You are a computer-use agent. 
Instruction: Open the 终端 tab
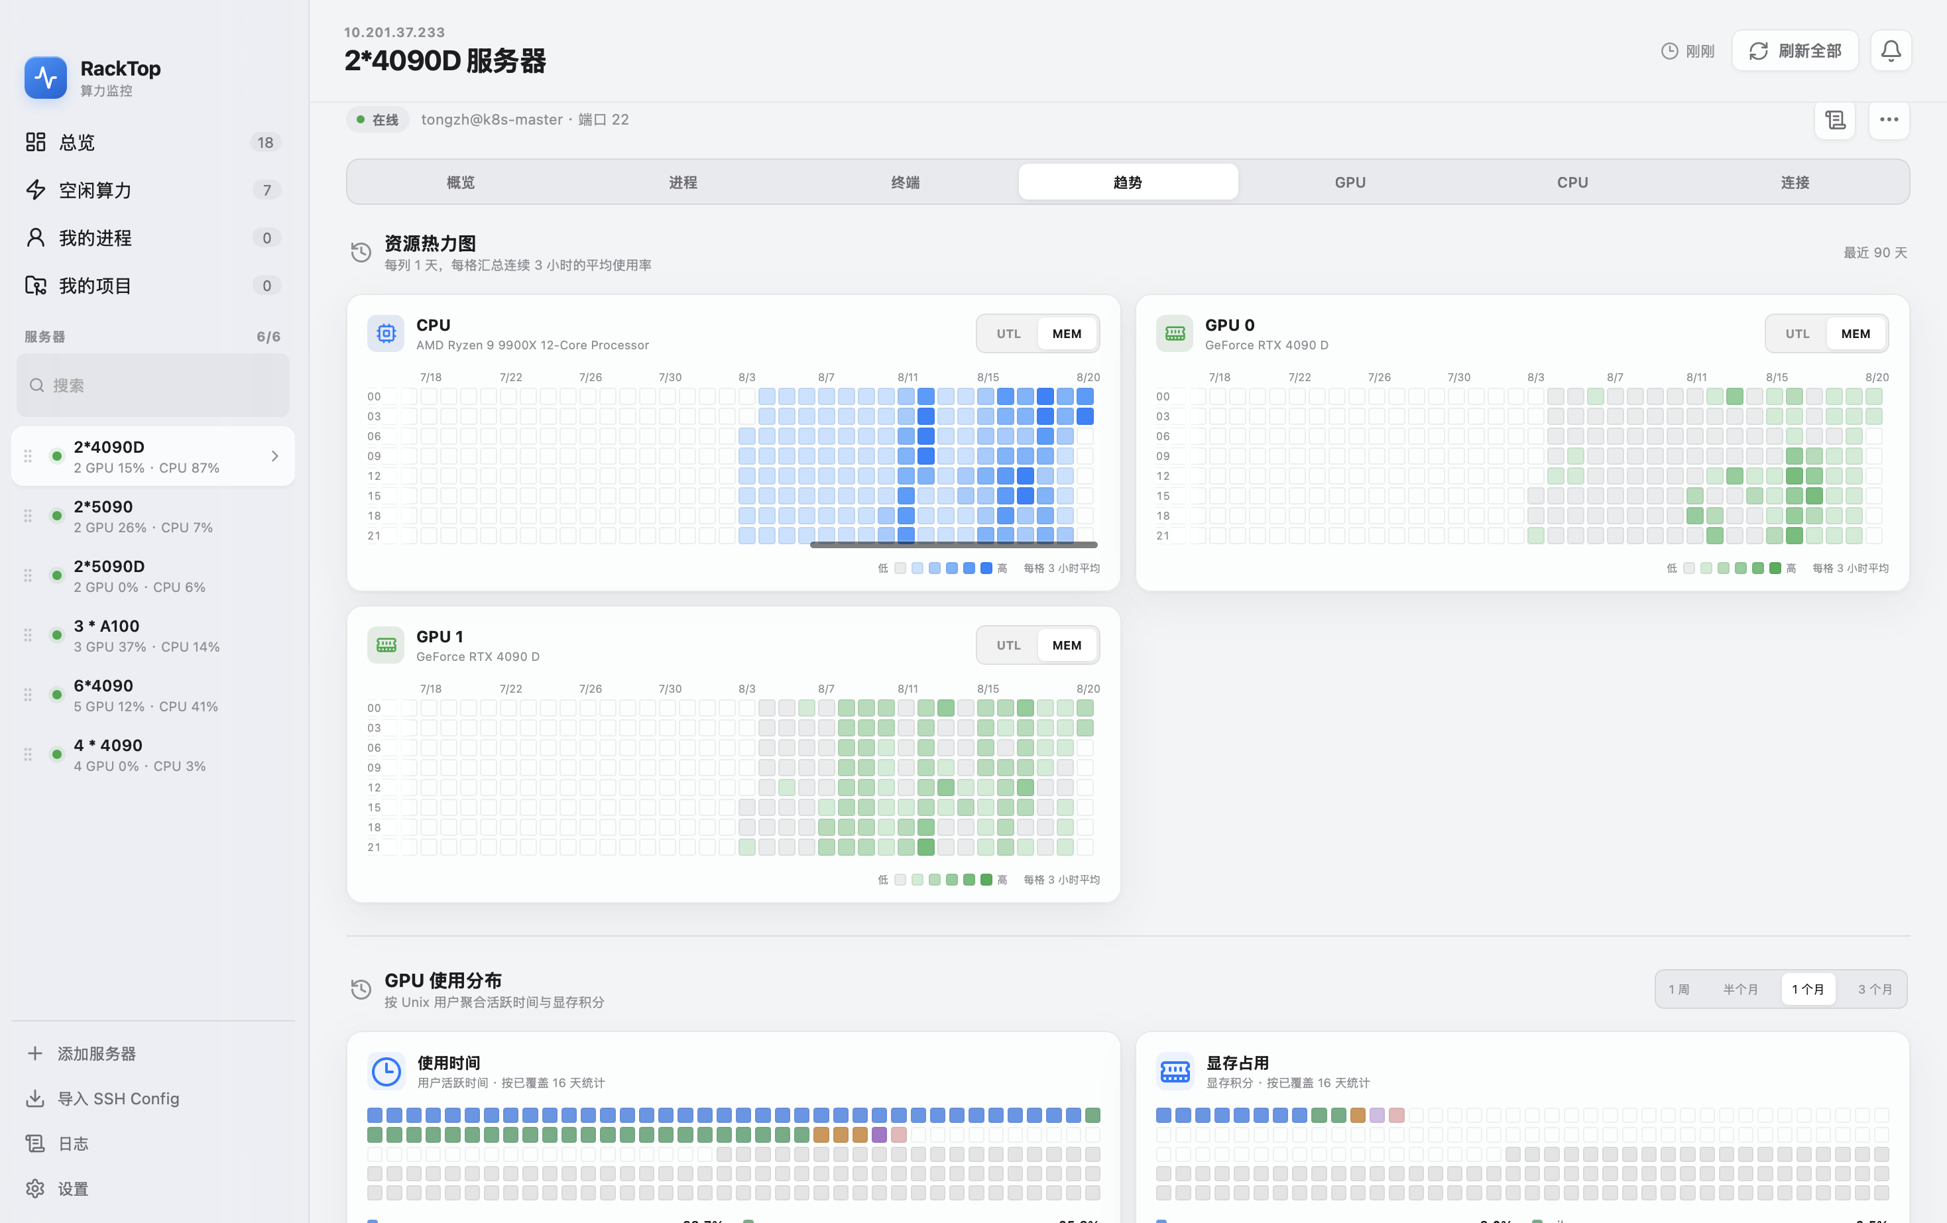tap(906, 182)
